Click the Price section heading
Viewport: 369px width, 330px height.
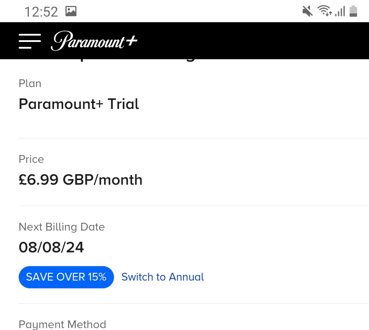tap(31, 159)
